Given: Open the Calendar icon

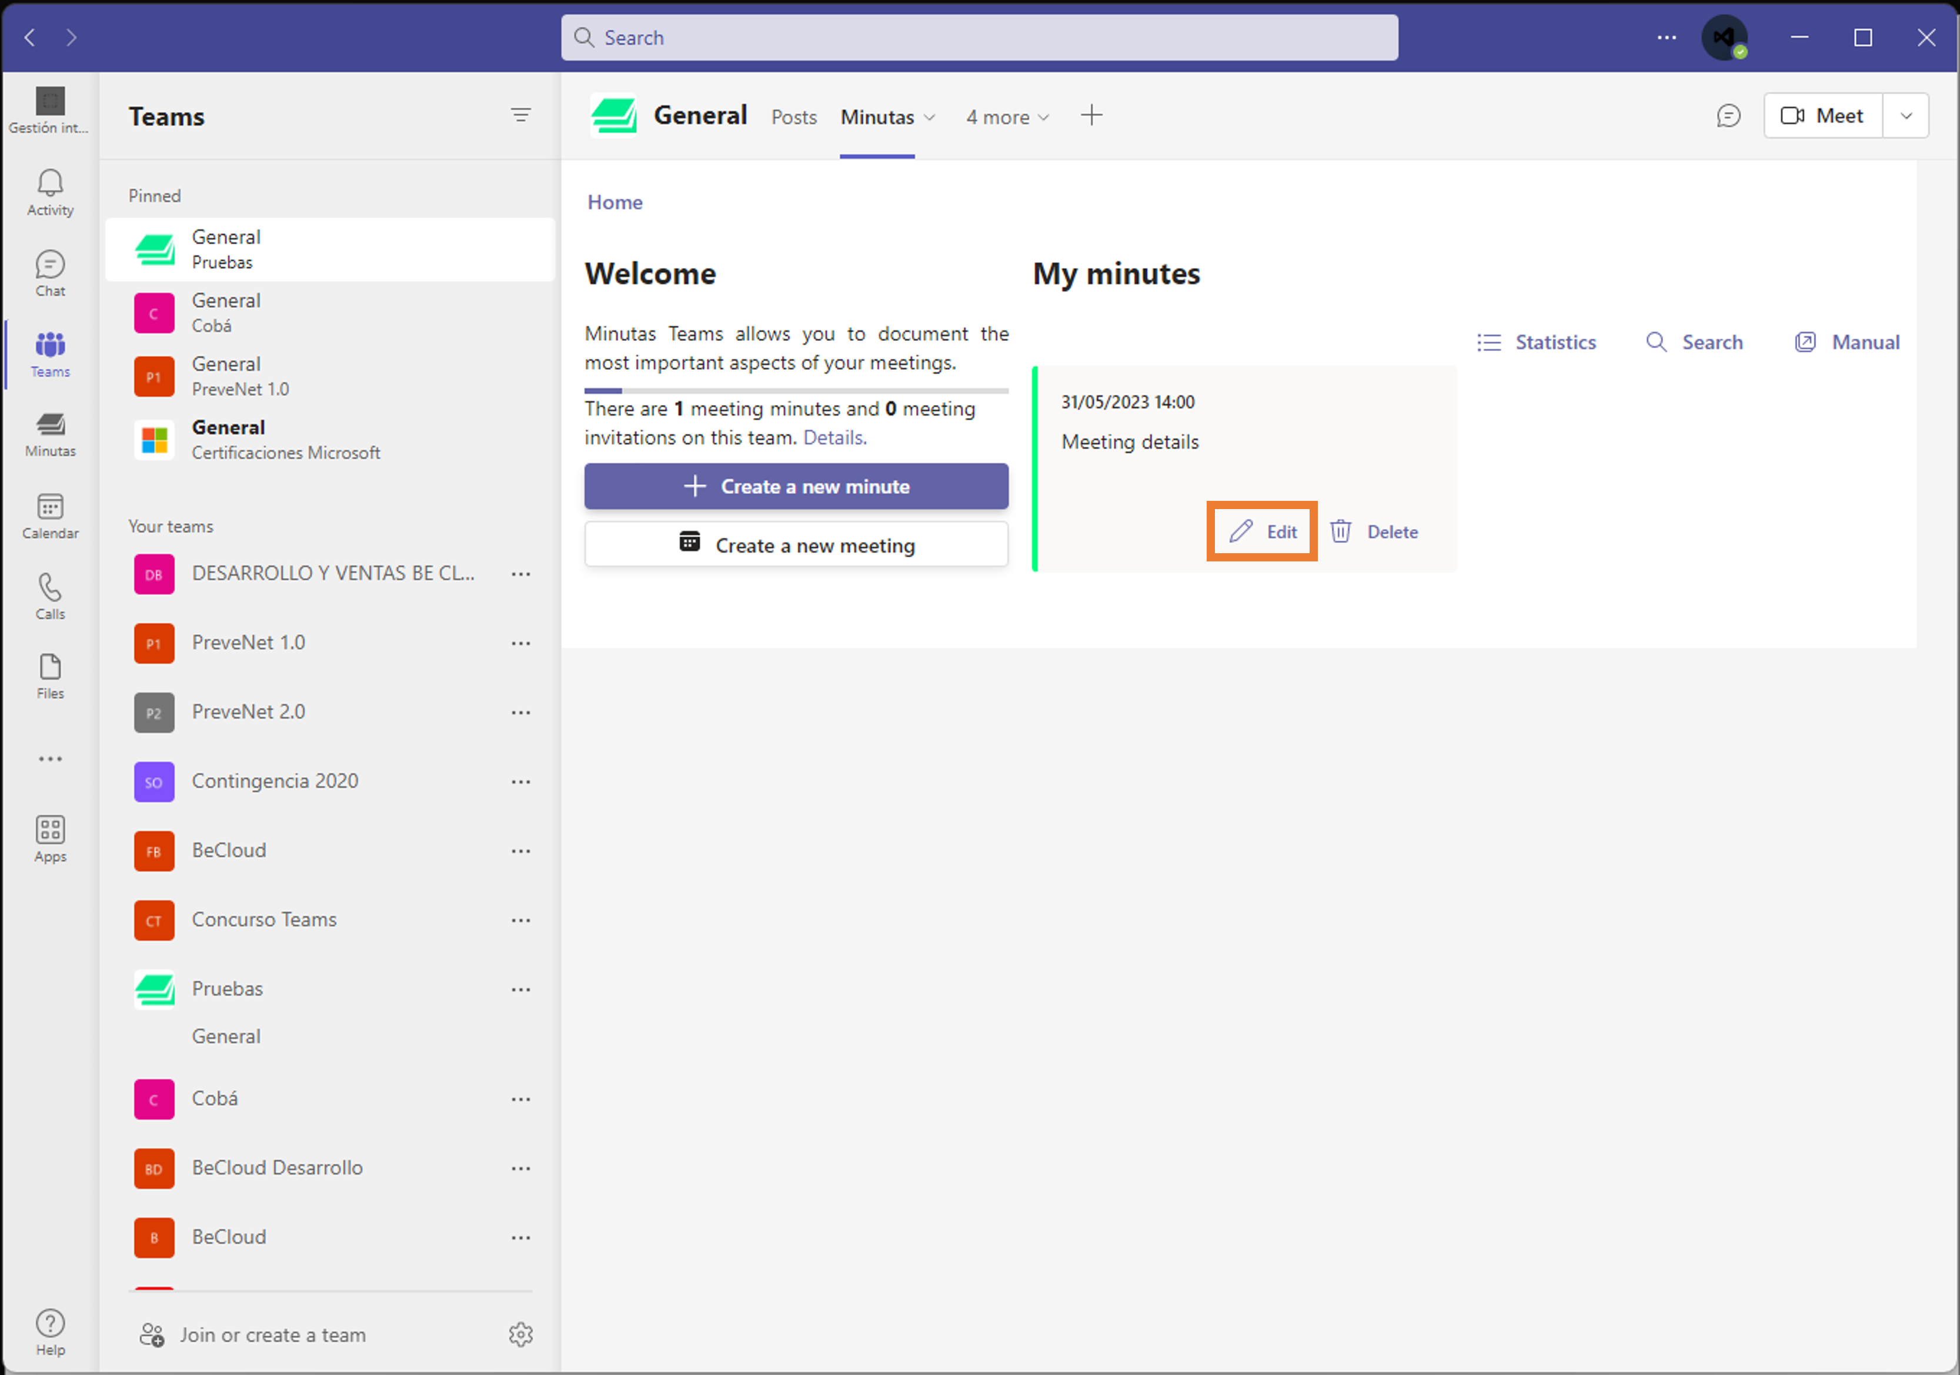Looking at the screenshot, I should point(49,516).
